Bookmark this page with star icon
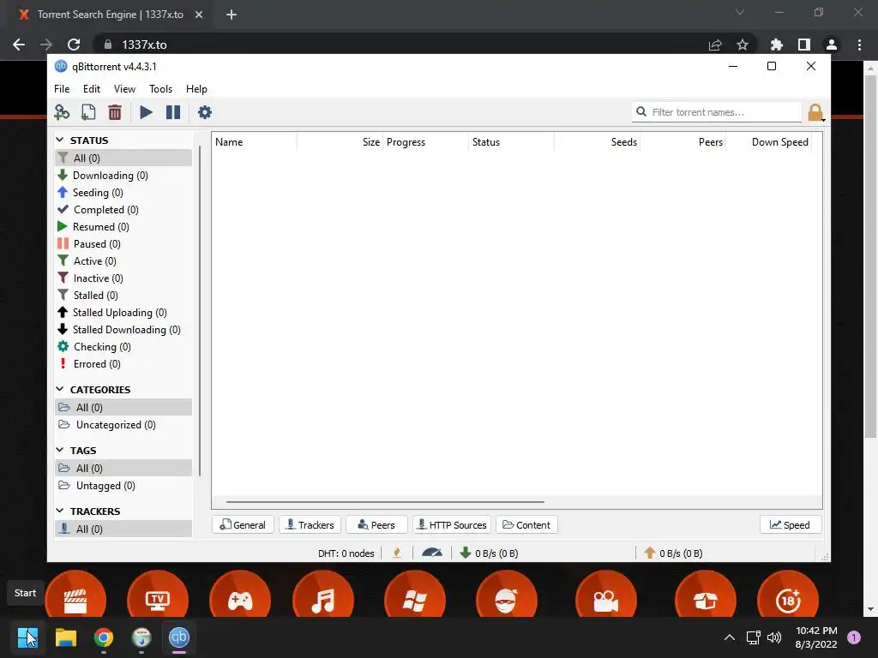The width and height of the screenshot is (878, 658). coord(743,45)
